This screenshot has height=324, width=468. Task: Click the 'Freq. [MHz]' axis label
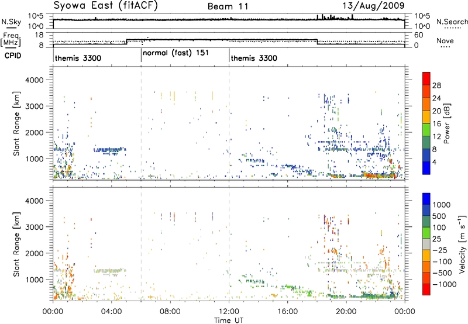(11, 39)
